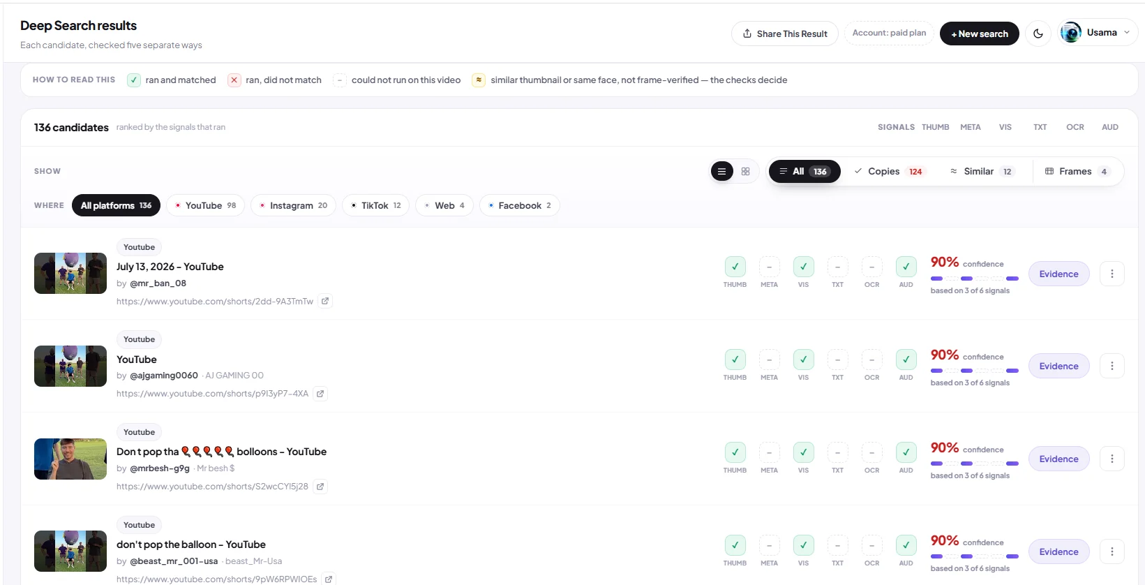Open more options for July 13, 2026 row
Viewport: 1145px width, 585px height.
tap(1112, 274)
